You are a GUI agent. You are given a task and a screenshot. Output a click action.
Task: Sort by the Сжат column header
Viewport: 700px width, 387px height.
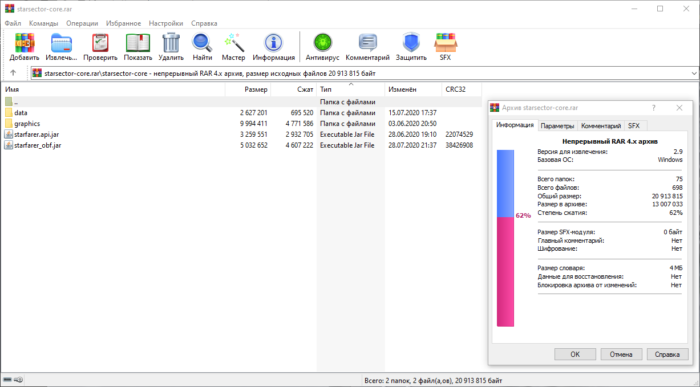[294, 89]
